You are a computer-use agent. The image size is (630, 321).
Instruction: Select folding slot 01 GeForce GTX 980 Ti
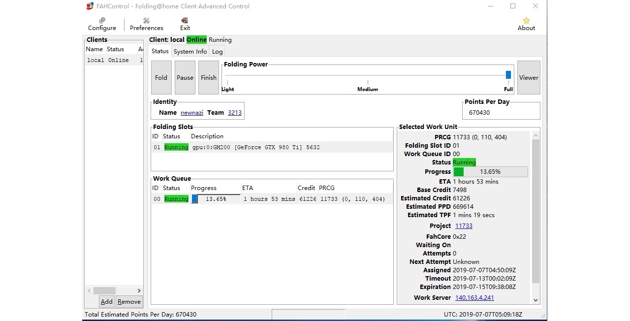(272, 147)
